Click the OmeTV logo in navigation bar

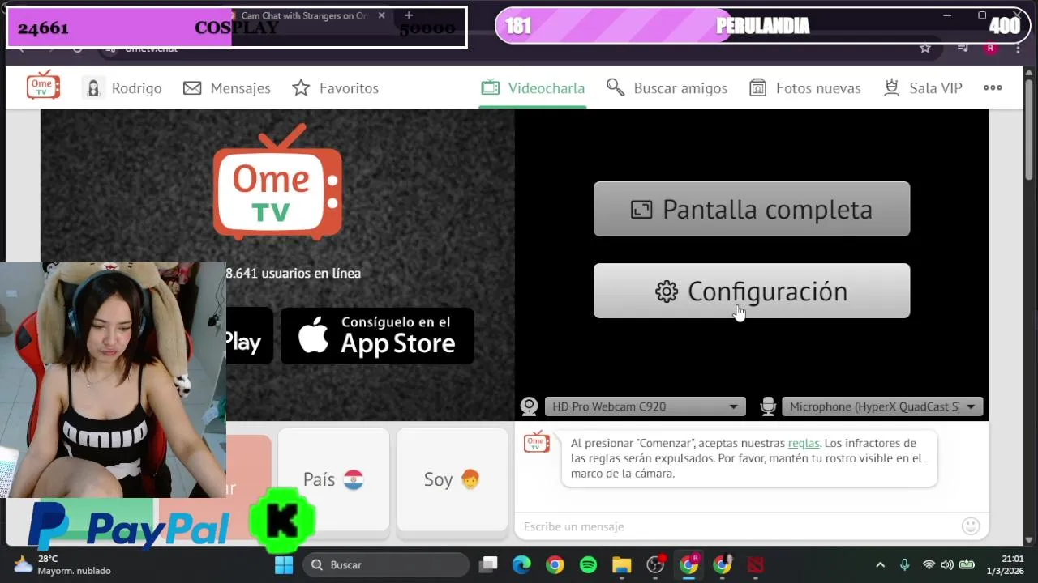[43, 86]
